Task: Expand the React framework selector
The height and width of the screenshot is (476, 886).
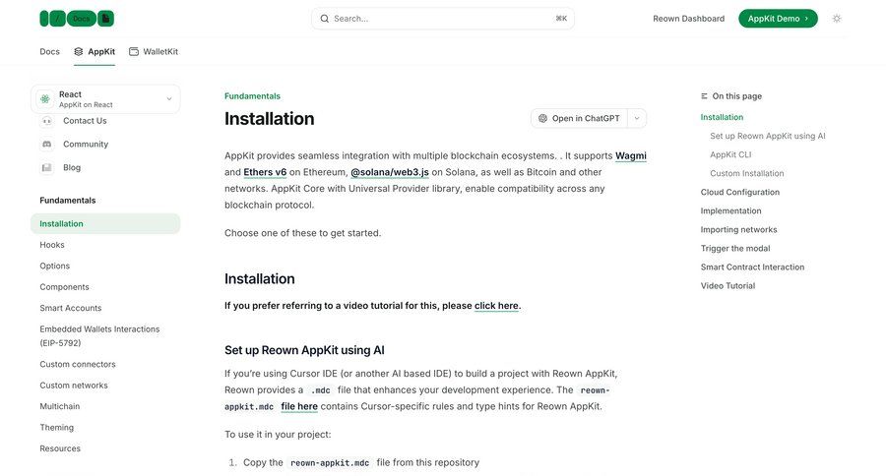Action: coord(168,99)
